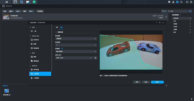Select the highlighted 人車偵測 sidebar item
Image resolution: width=194 pixels, height=101 pixels.
coord(40,74)
